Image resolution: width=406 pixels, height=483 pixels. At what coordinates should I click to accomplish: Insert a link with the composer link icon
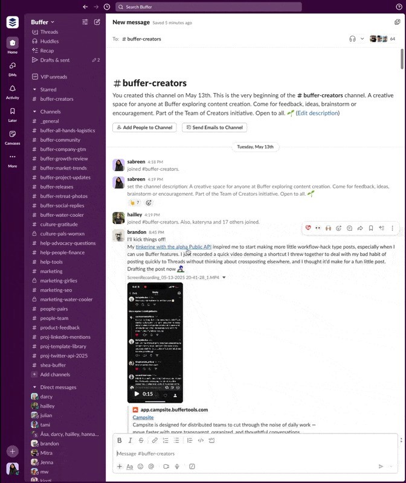click(x=155, y=441)
